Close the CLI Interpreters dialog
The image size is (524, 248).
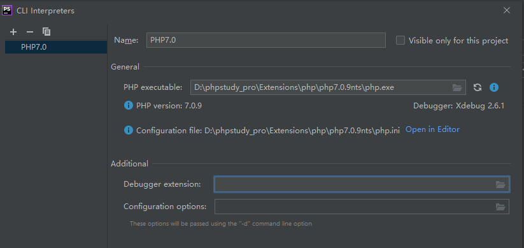click(507, 10)
